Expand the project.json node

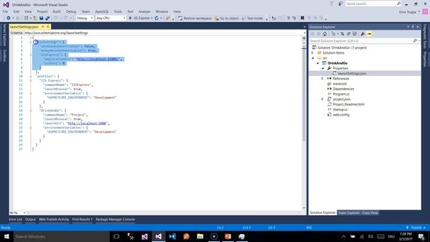pyautogui.click(x=322, y=99)
